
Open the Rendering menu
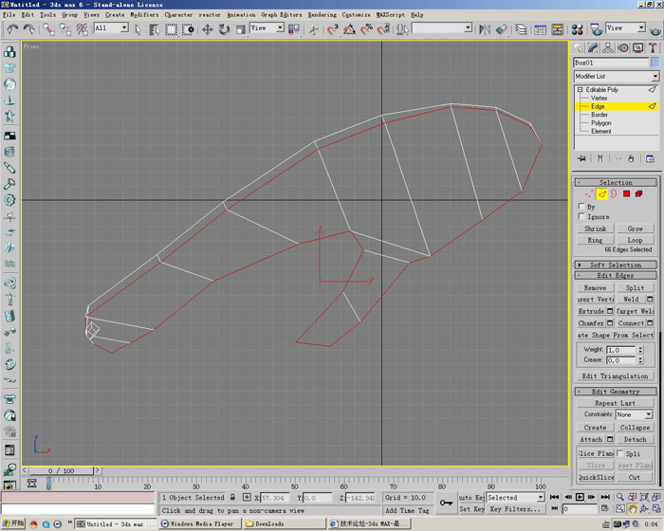(322, 15)
